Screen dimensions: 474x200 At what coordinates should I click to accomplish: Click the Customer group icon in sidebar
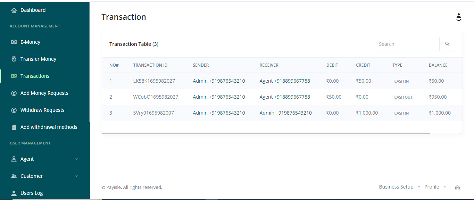[14, 176]
